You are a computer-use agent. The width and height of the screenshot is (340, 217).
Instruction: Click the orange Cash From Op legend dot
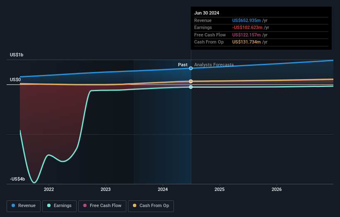click(x=135, y=205)
